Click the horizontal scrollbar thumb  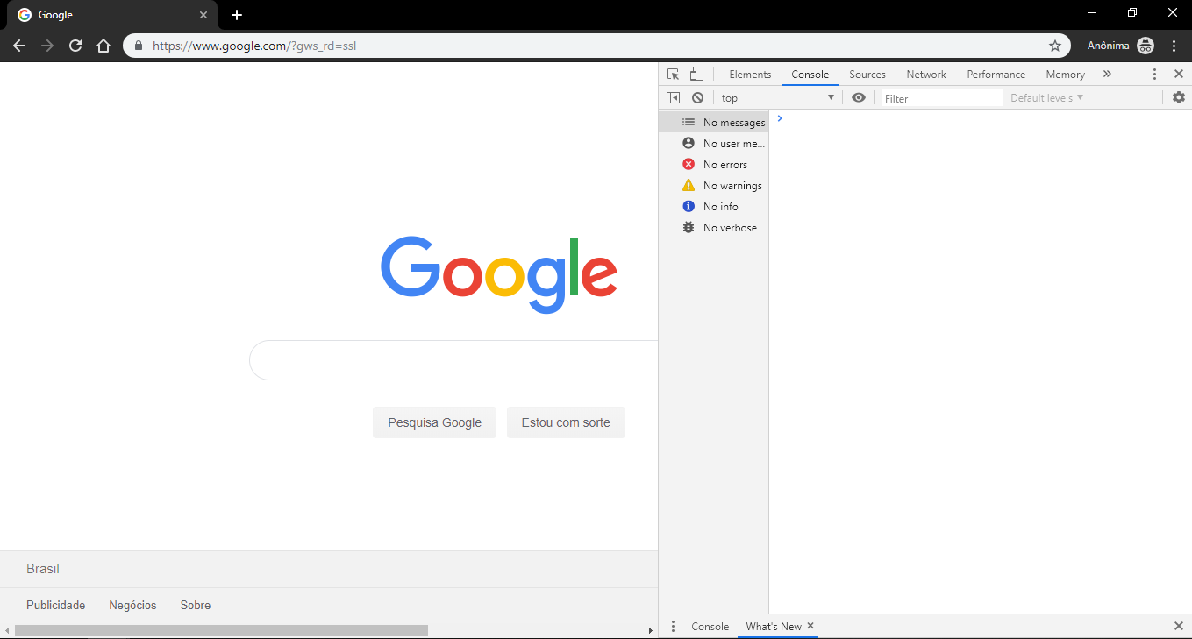(221, 630)
